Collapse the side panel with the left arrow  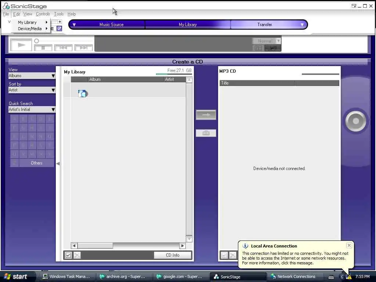click(x=58, y=163)
